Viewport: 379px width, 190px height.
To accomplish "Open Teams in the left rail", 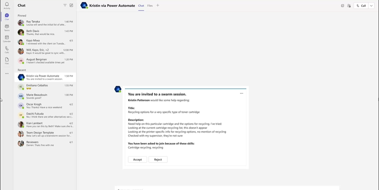I will tap(7, 27).
